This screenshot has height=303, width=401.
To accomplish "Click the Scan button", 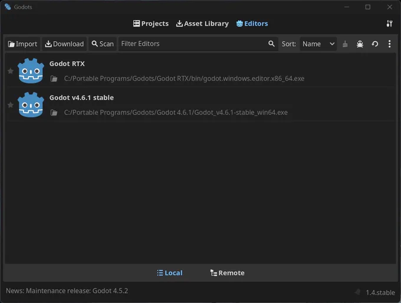I will (103, 44).
